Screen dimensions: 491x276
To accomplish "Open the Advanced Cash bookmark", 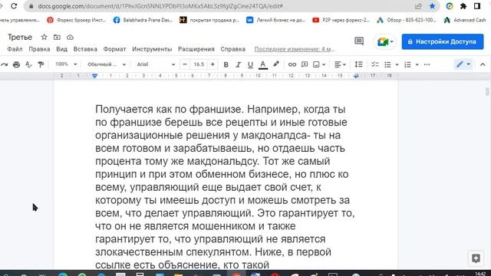I will tap(465, 20).
